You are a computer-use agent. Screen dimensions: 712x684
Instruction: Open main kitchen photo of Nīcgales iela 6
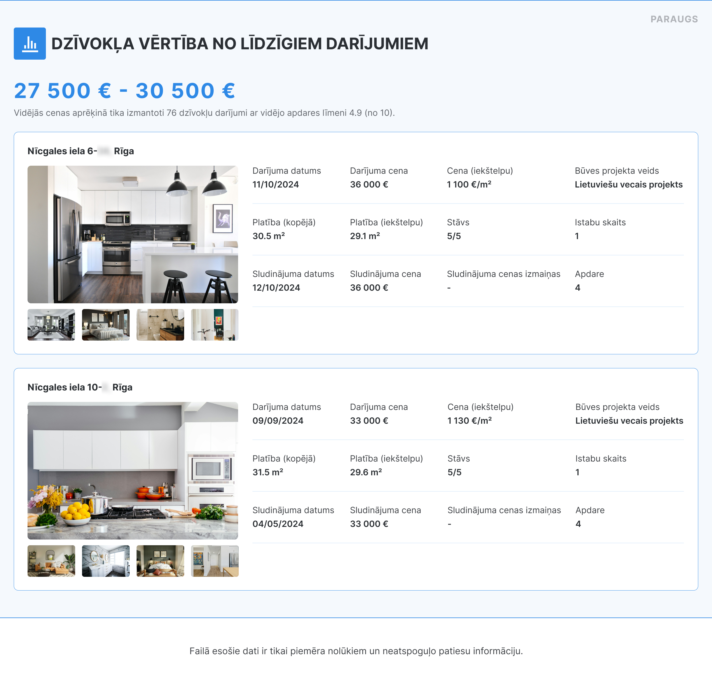[x=133, y=234]
